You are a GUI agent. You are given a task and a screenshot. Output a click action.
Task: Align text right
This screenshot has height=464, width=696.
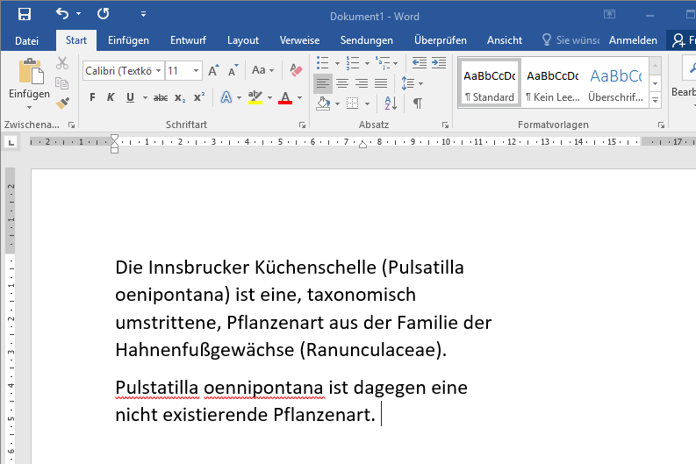(362, 83)
